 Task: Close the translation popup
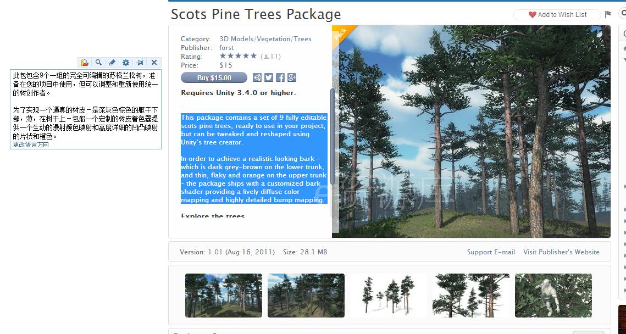pyautogui.click(x=154, y=62)
